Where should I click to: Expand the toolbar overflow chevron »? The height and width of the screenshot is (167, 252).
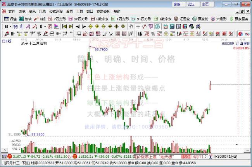[x=71, y=33]
